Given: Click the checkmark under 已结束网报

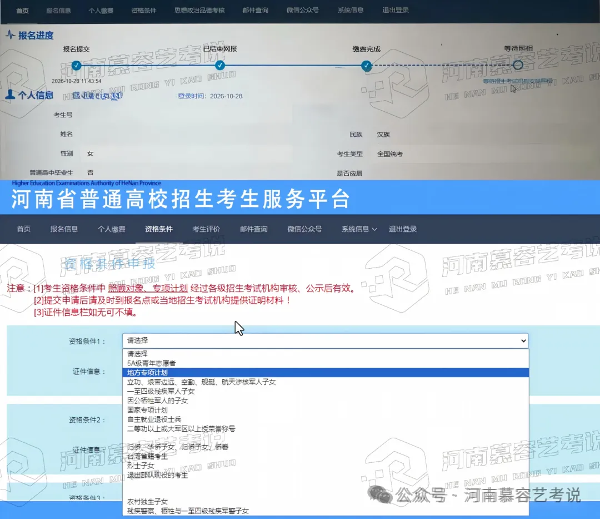Looking at the screenshot, I should click(x=219, y=66).
